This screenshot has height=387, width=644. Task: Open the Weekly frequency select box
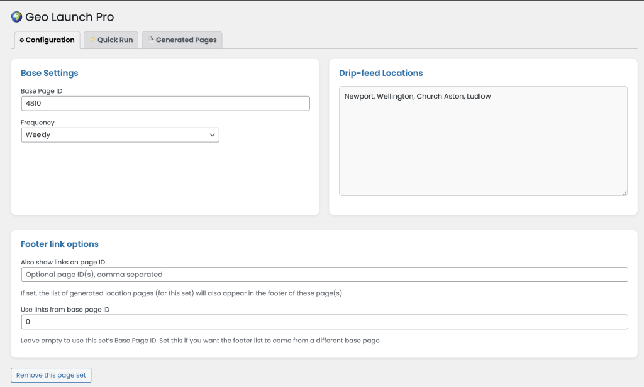pos(119,135)
